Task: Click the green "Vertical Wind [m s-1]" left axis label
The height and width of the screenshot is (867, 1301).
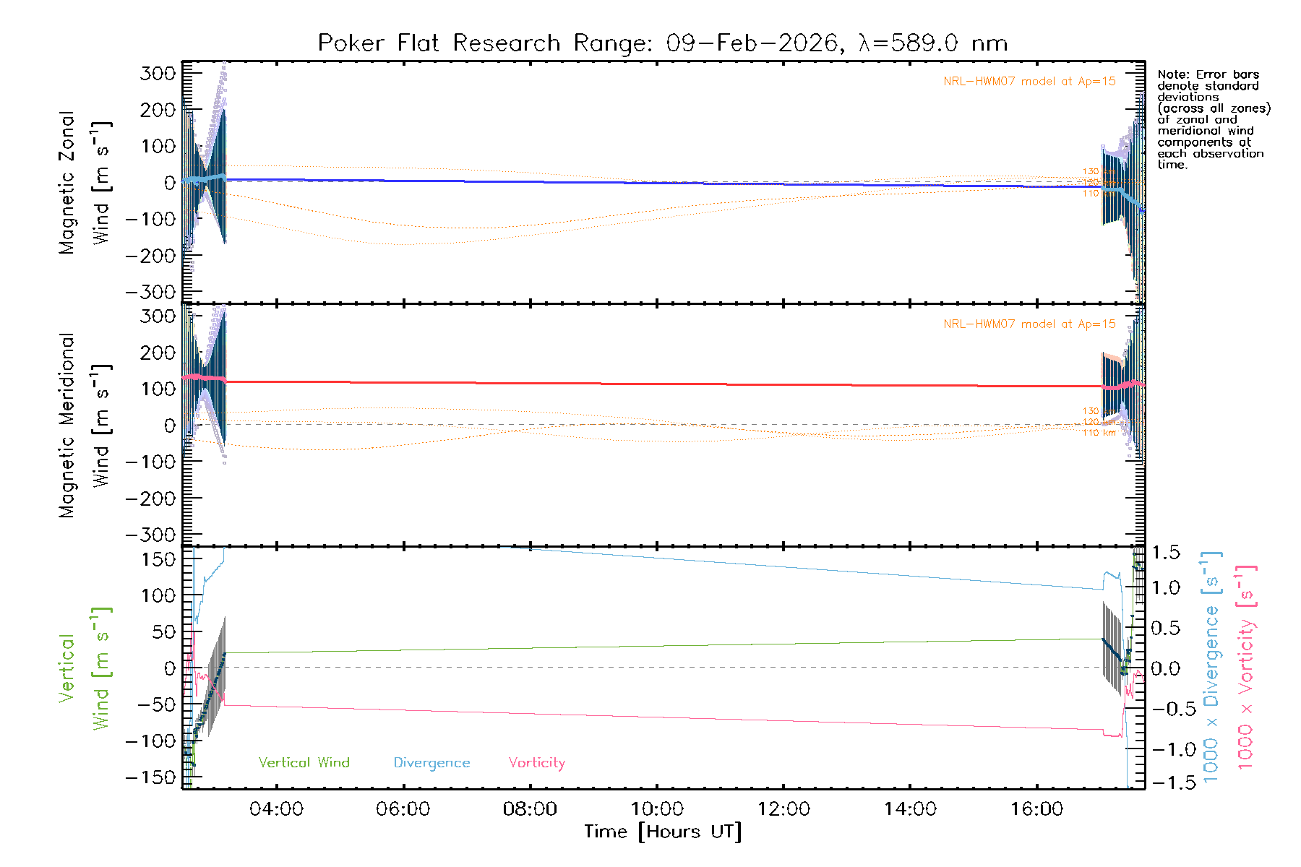Action: [83, 668]
